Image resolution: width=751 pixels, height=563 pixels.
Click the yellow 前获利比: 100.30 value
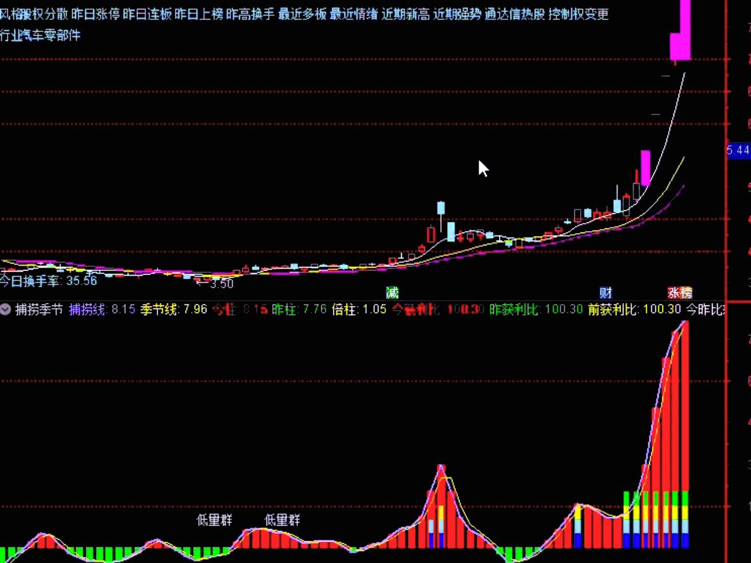[634, 309]
